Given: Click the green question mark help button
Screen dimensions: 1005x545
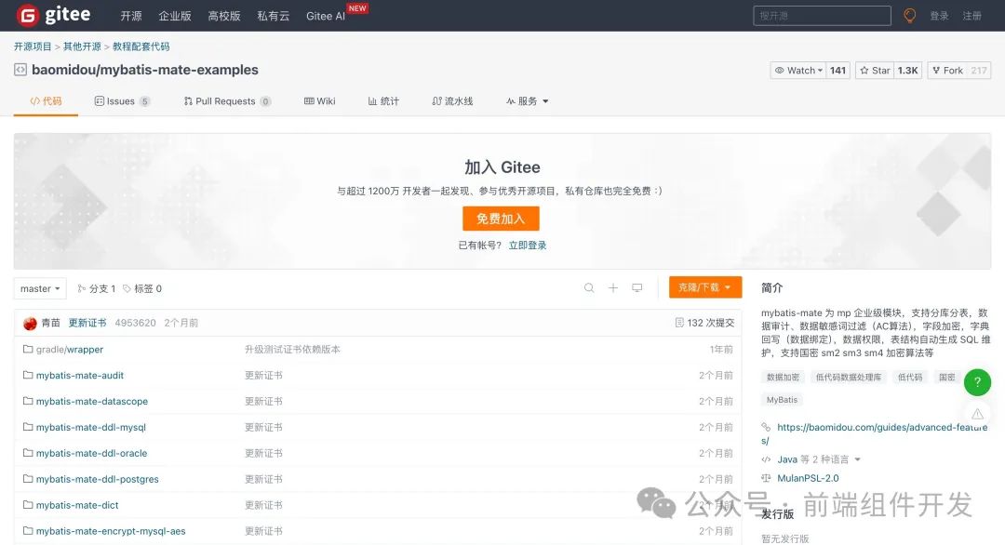Looking at the screenshot, I should [x=977, y=381].
